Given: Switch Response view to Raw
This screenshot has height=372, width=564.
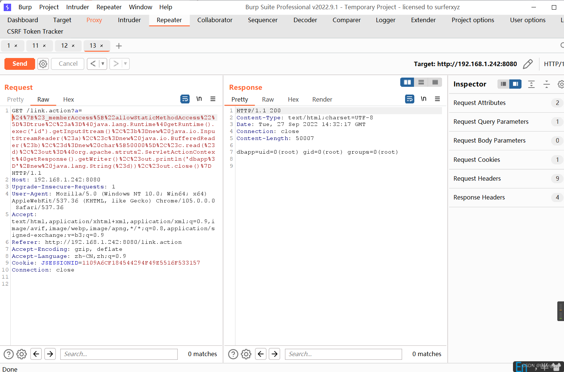Looking at the screenshot, I should pos(268,99).
